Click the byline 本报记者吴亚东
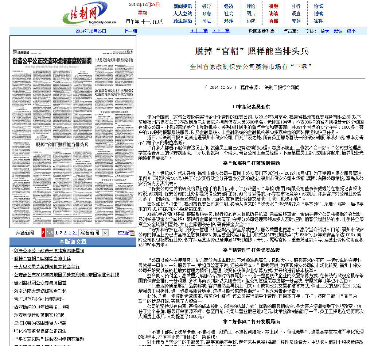Image resolution: width=374 pixels, height=346 pixels. [252, 107]
